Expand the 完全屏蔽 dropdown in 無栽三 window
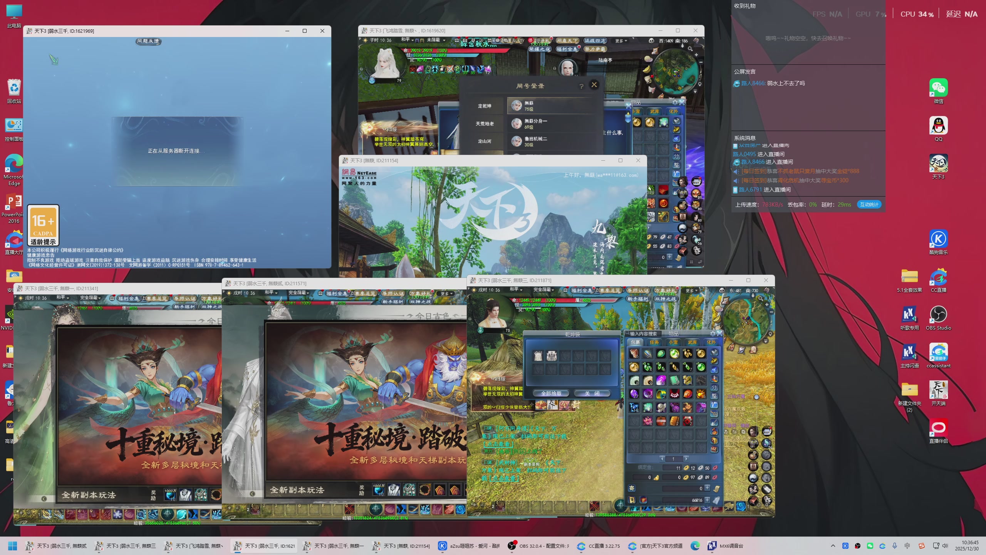This screenshot has width=986, height=555. click(x=543, y=289)
